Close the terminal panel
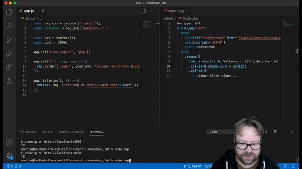Image resolution: width=302 pixels, height=169 pixels. tap(292, 131)
